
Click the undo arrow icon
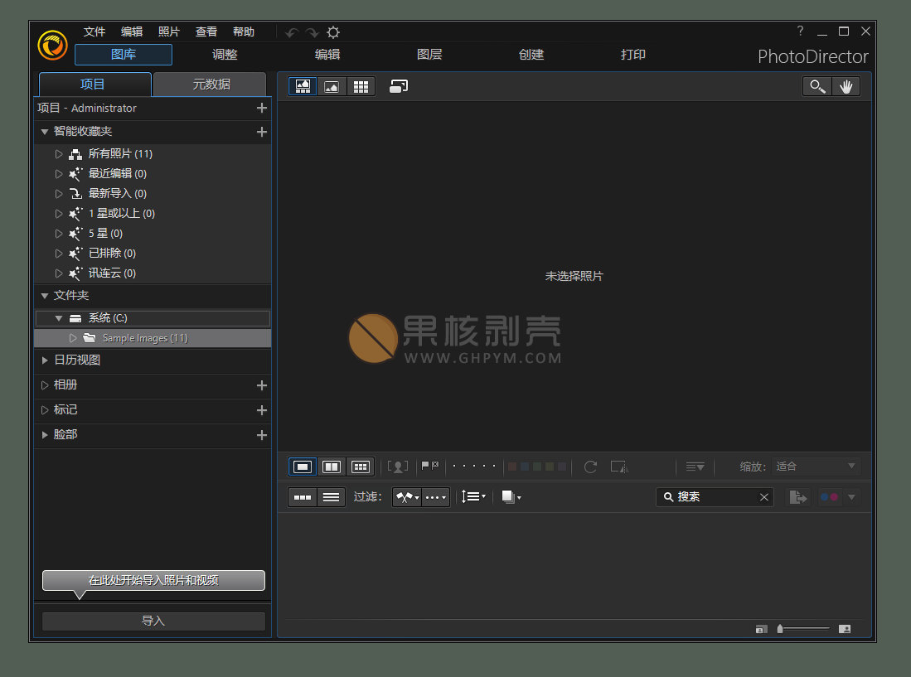[x=292, y=32]
